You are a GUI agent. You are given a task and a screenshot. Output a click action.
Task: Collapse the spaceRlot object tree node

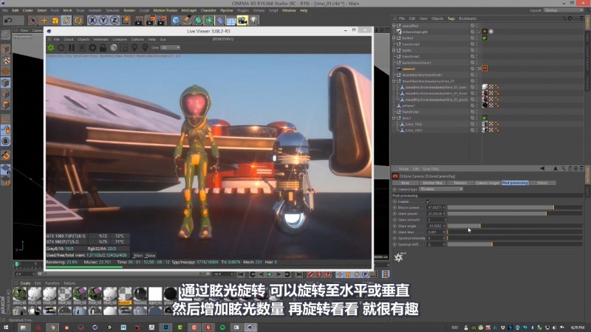tap(394, 26)
